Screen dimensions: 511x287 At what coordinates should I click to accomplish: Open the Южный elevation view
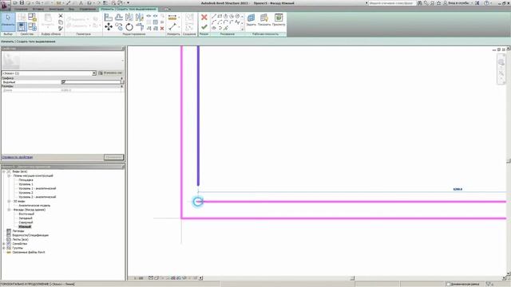25,226
